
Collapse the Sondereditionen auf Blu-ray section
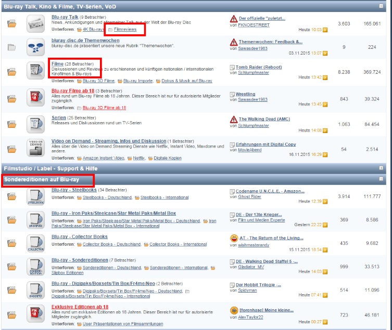click(381, 179)
